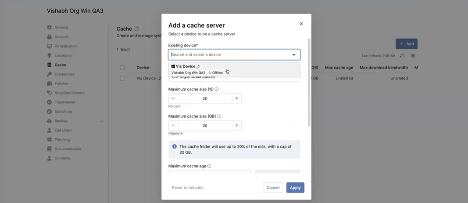Viewport: 468px width, 203px height.
Task: Click the Max cache age column header
Action: [x=339, y=68]
